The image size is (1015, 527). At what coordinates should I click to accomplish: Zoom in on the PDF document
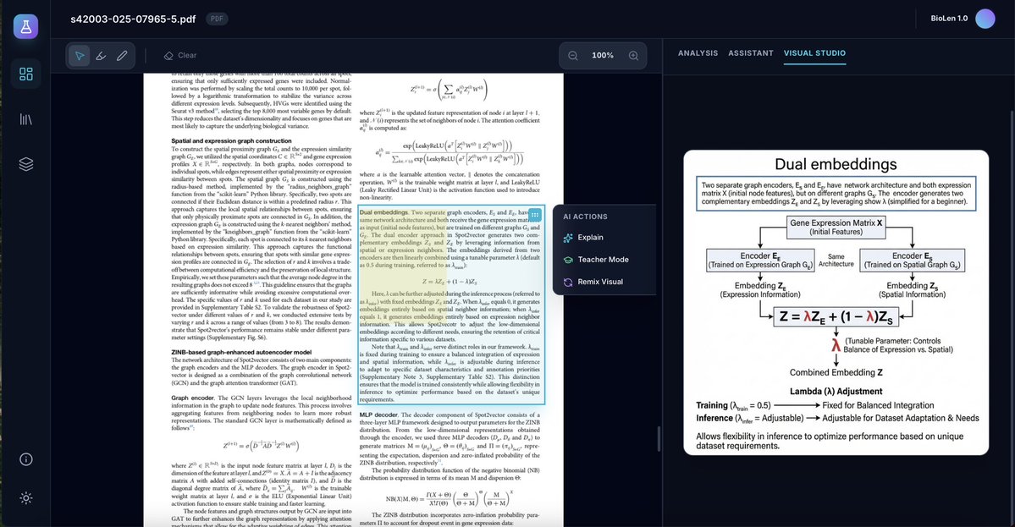pos(631,55)
